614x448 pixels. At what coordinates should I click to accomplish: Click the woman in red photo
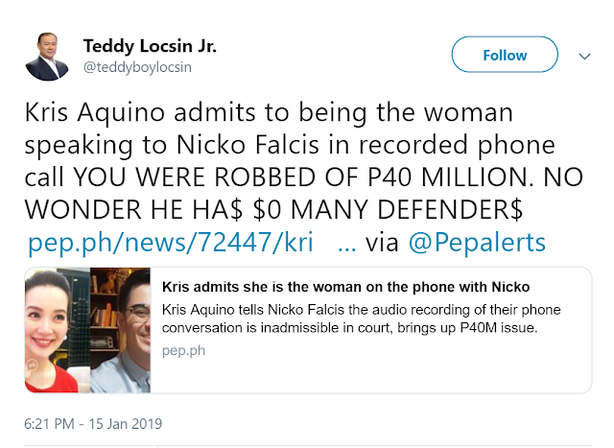57,329
